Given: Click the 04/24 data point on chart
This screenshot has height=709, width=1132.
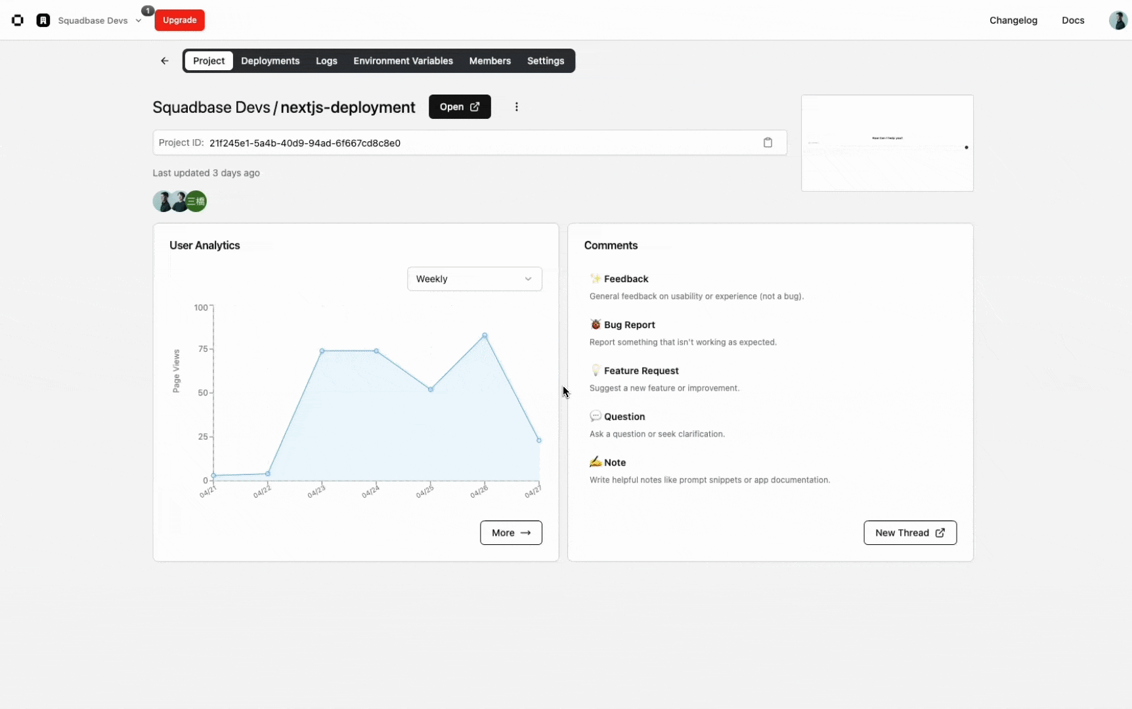Looking at the screenshot, I should tap(376, 351).
